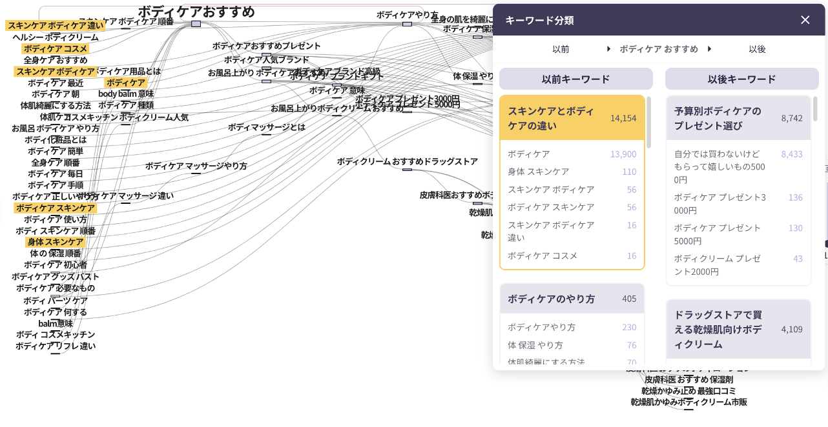Screen dimensions: 828x427
Task: Click the arrow icon left of 以後
Action: pyautogui.click(x=709, y=49)
